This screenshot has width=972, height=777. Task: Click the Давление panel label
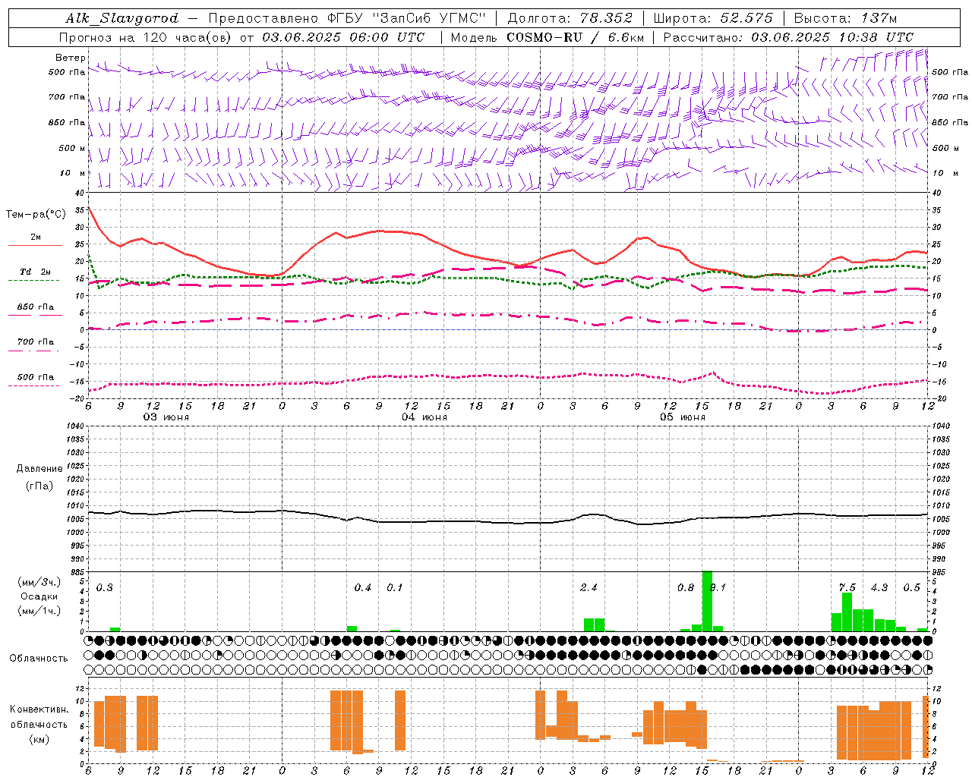coord(39,469)
